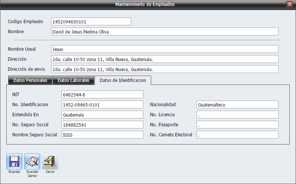Focus the Nacionalidad input field
296x184 pixels.
pyautogui.click(x=237, y=105)
